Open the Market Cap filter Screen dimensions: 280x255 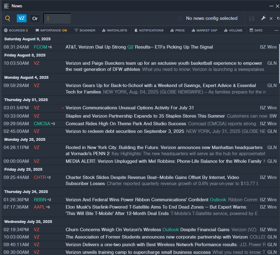pos(204,31)
